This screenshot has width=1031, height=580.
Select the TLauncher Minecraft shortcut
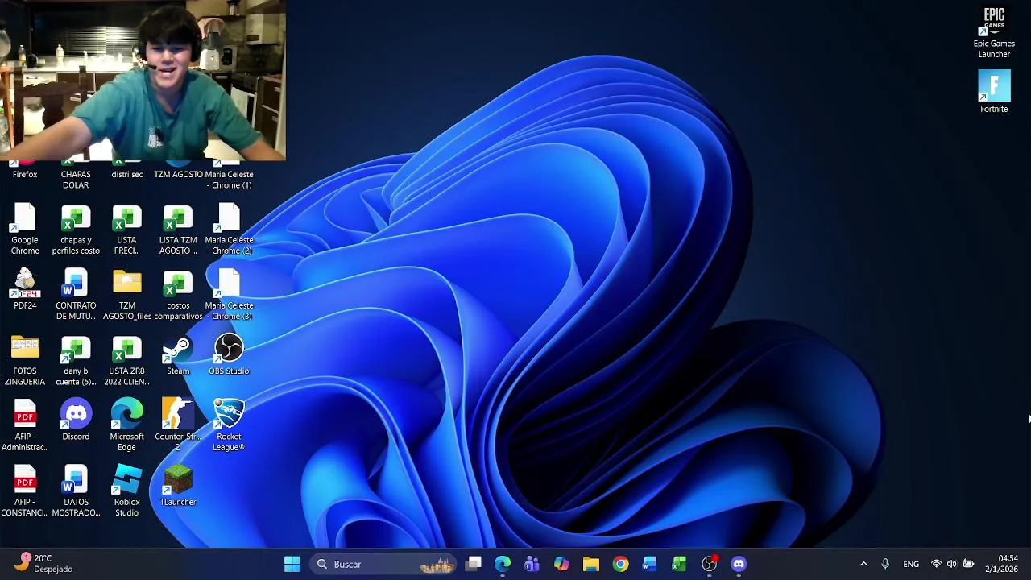[x=178, y=486]
